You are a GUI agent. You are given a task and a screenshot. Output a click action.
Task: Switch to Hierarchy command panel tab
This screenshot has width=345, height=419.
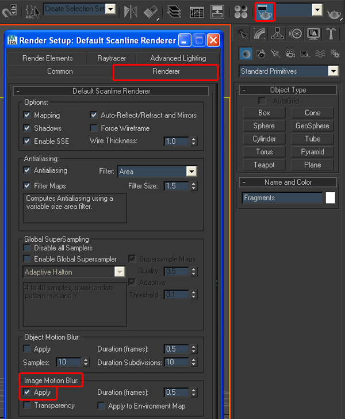click(x=278, y=34)
